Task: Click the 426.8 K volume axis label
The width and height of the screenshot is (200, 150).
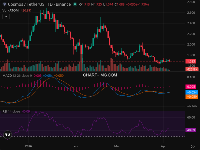Action: coord(192,69)
